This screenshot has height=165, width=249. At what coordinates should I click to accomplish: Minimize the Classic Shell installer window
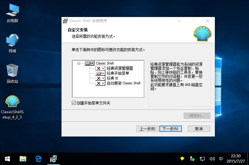click(179, 21)
